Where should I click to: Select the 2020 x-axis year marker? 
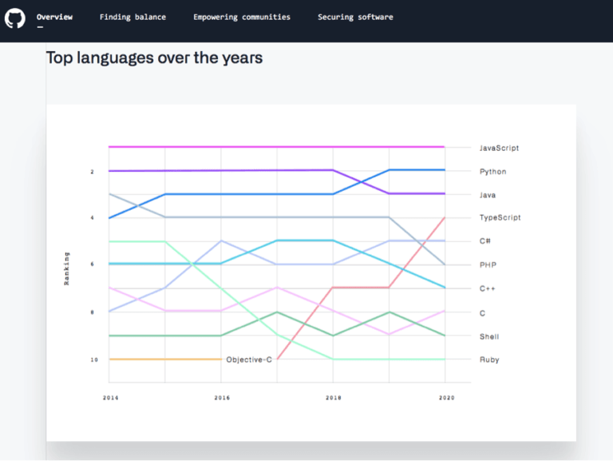(x=446, y=397)
